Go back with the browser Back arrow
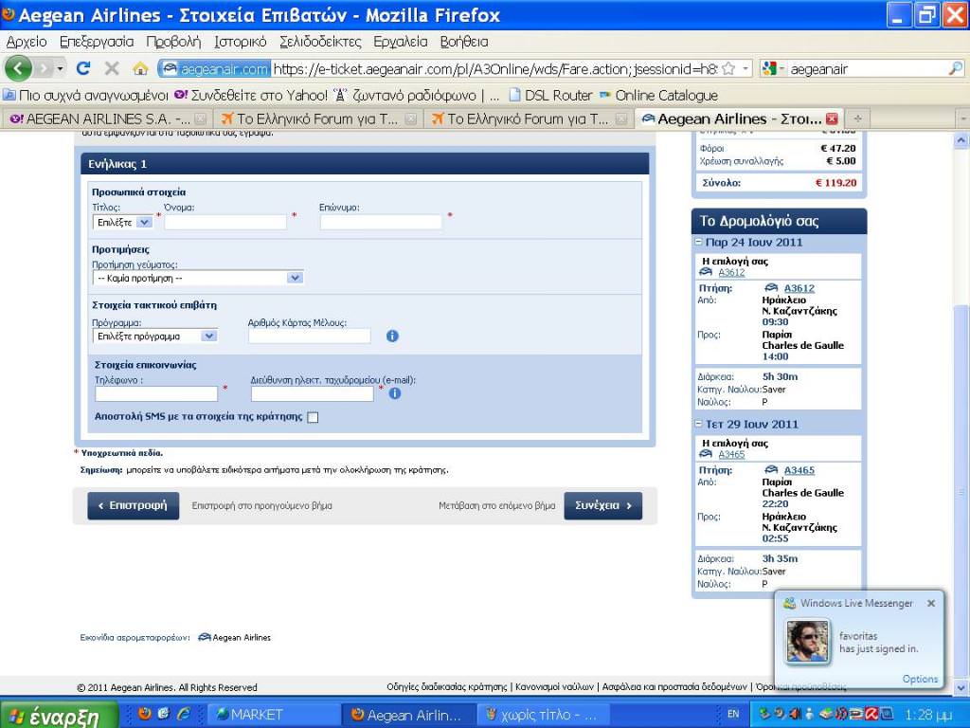Viewport: 970px width, 728px height. [19, 68]
